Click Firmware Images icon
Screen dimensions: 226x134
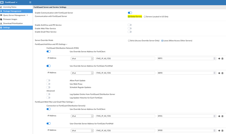[x=1, y=19]
